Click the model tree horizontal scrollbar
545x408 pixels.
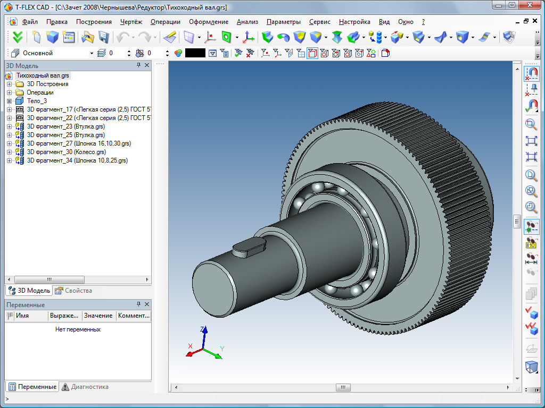pos(49,279)
